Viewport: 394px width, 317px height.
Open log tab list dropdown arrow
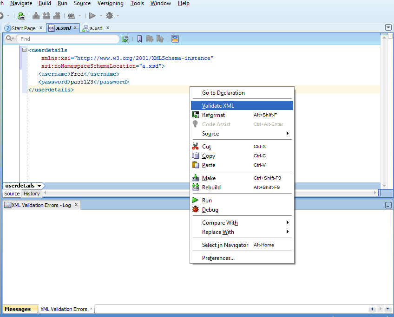tap(387, 309)
